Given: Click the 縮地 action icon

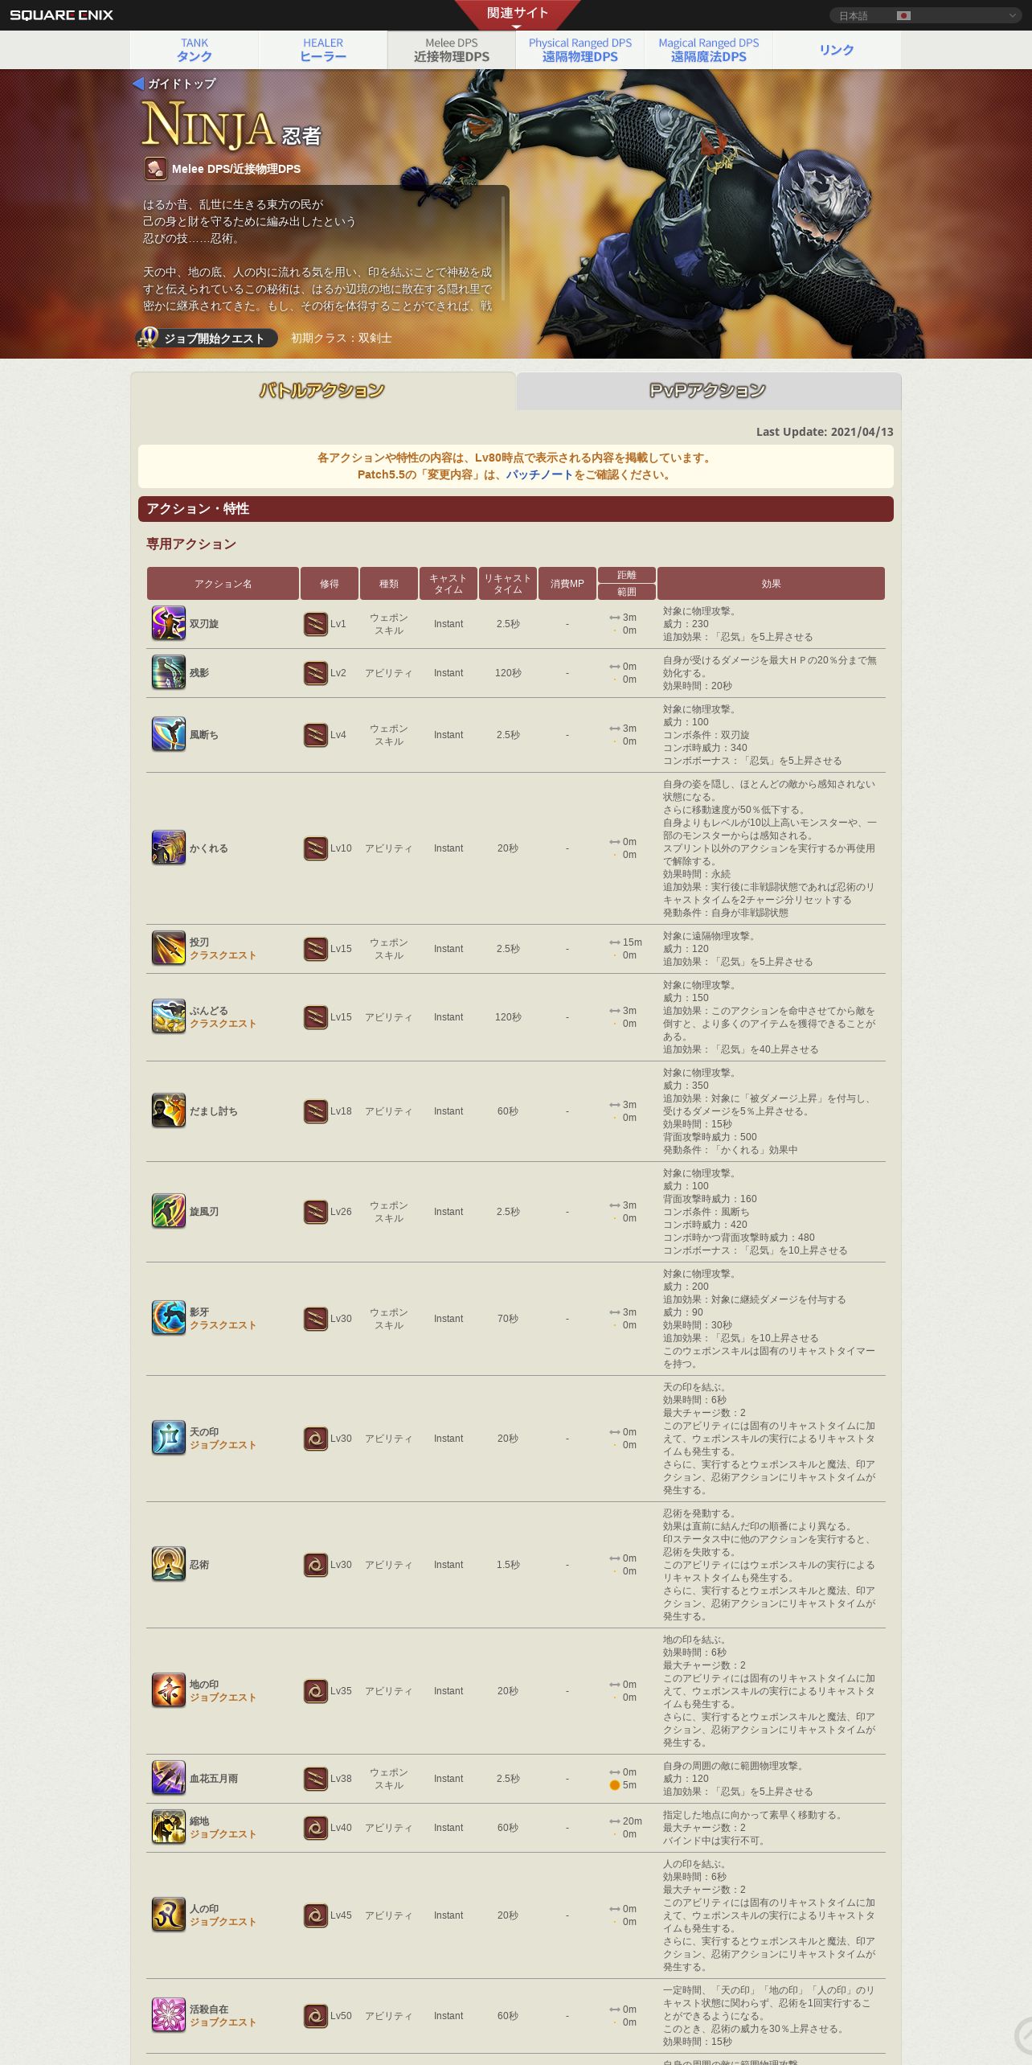Looking at the screenshot, I should 169,1827.
